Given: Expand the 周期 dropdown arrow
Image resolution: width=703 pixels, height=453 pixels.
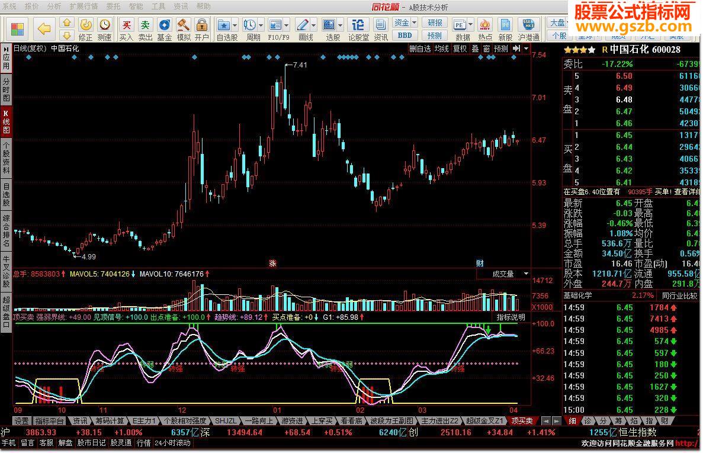Looking at the screenshot, I should point(261,25).
